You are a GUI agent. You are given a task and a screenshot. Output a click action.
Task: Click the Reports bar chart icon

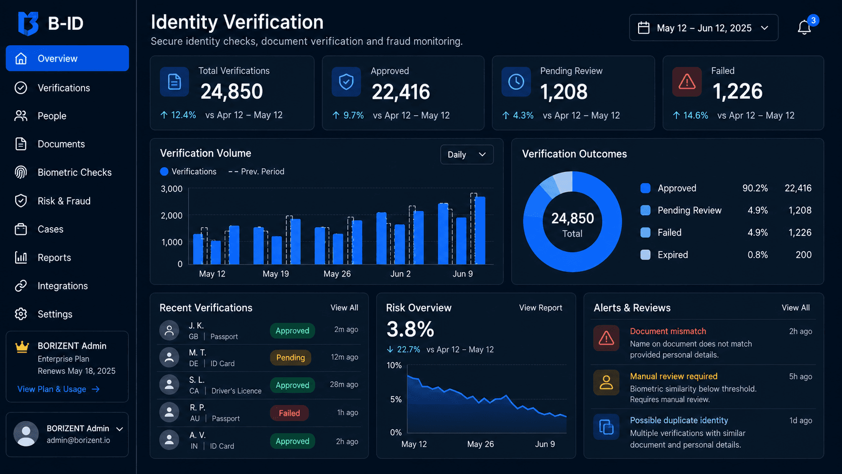(21, 257)
